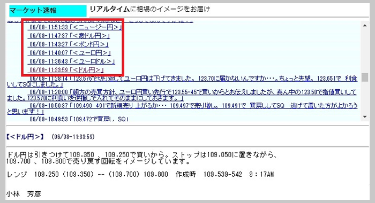375x203 pixels.
Task: Click the リアルタイムに相場のイメージをお届け tagline
Action: point(149,9)
